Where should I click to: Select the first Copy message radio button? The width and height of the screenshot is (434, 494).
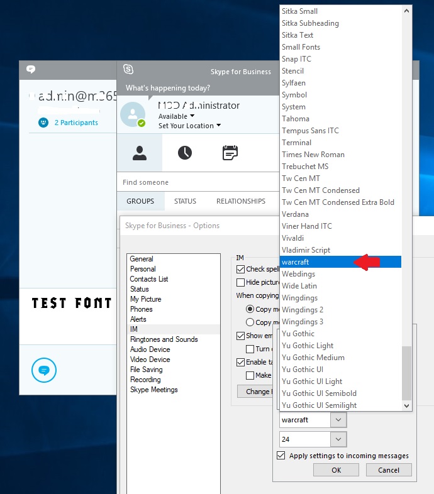point(250,309)
